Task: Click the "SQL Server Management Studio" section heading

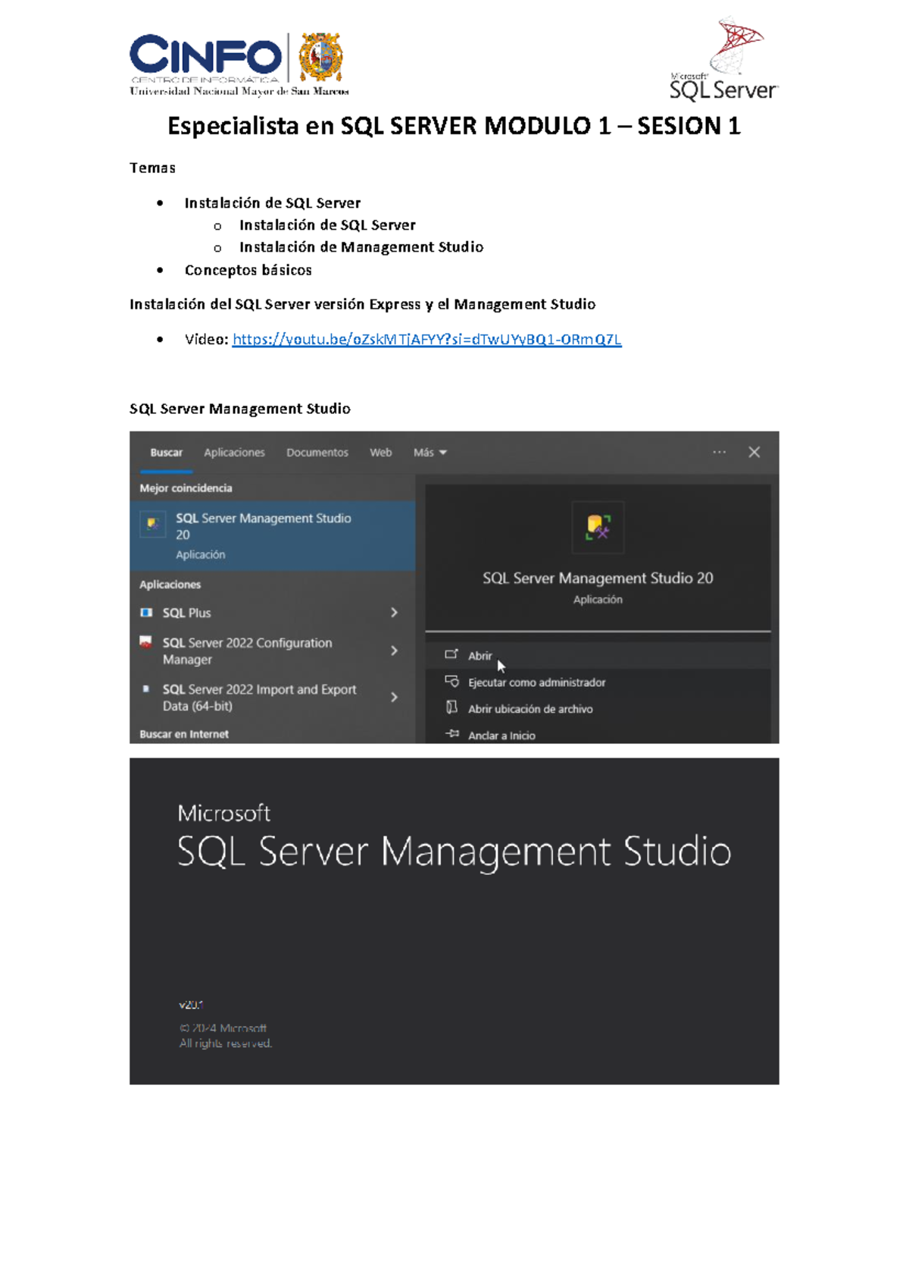Action: tap(240, 409)
